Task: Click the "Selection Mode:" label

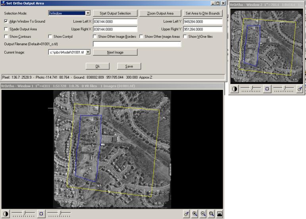Action: point(15,13)
